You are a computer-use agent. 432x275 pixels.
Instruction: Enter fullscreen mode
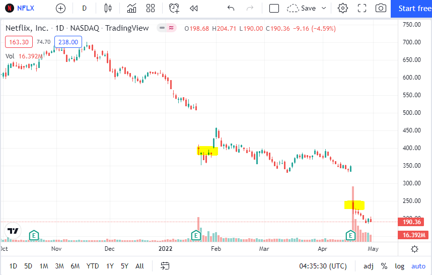[x=362, y=8]
